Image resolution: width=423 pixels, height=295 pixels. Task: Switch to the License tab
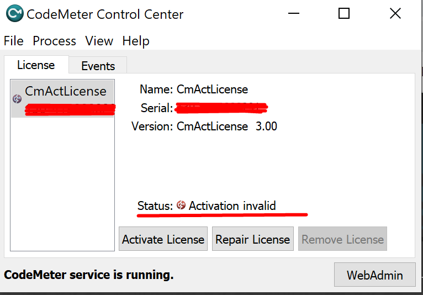pos(36,65)
